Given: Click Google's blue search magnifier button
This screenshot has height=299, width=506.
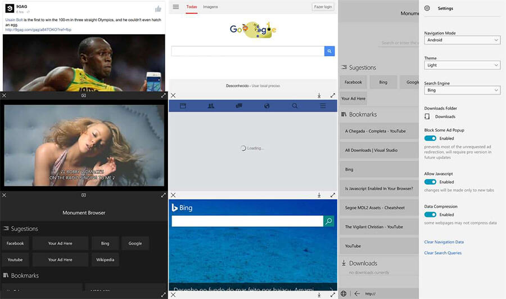Looking at the screenshot, I should (329, 51).
